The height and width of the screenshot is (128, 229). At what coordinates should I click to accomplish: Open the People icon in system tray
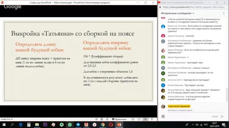pyautogui.click(x=187, y=125)
